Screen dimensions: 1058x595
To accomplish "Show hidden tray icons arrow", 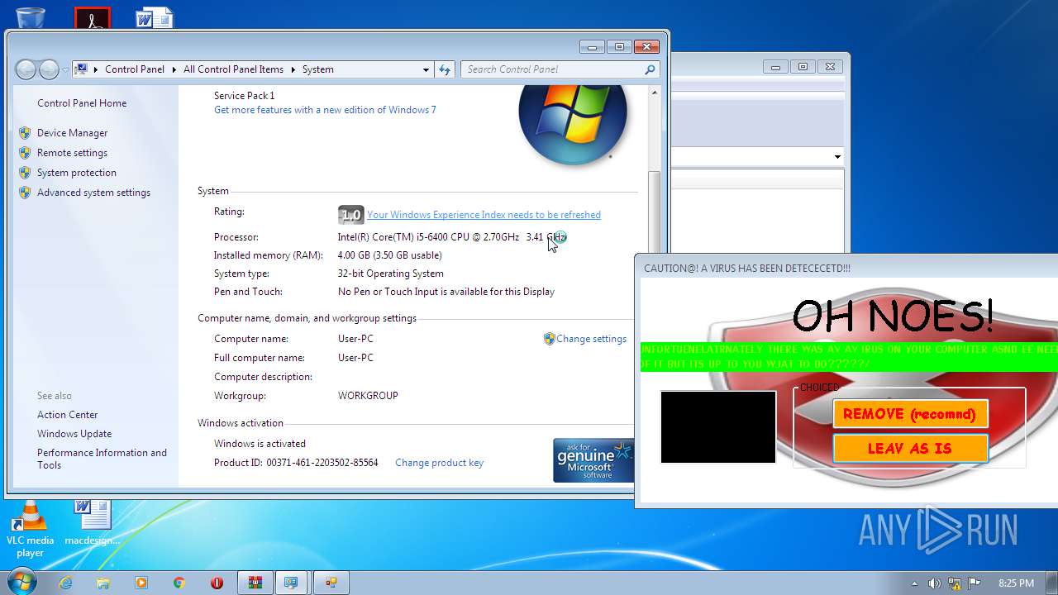I will [x=914, y=583].
